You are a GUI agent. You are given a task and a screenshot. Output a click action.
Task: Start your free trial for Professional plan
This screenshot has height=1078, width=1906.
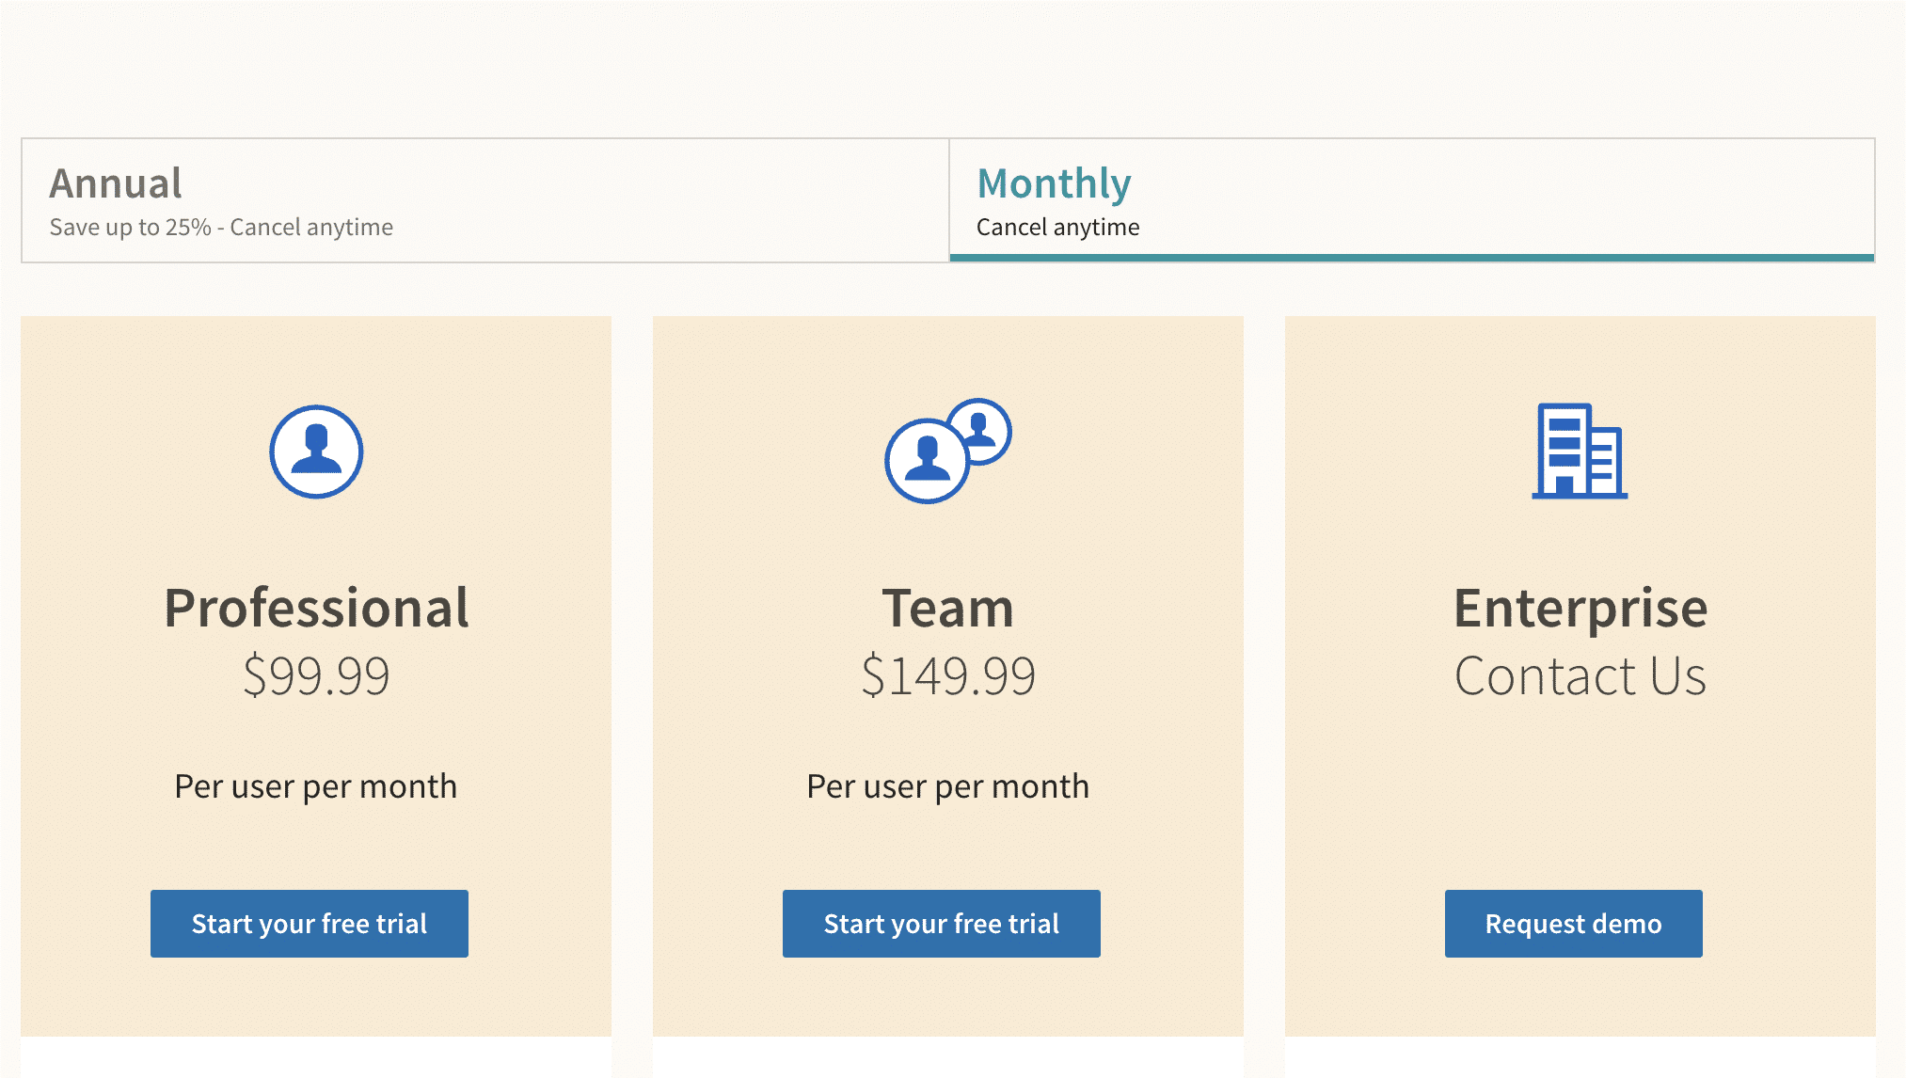[x=309, y=923]
